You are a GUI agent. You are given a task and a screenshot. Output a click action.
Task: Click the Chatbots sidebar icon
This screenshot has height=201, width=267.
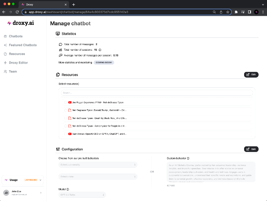pyautogui.click(x=5, y=36)
